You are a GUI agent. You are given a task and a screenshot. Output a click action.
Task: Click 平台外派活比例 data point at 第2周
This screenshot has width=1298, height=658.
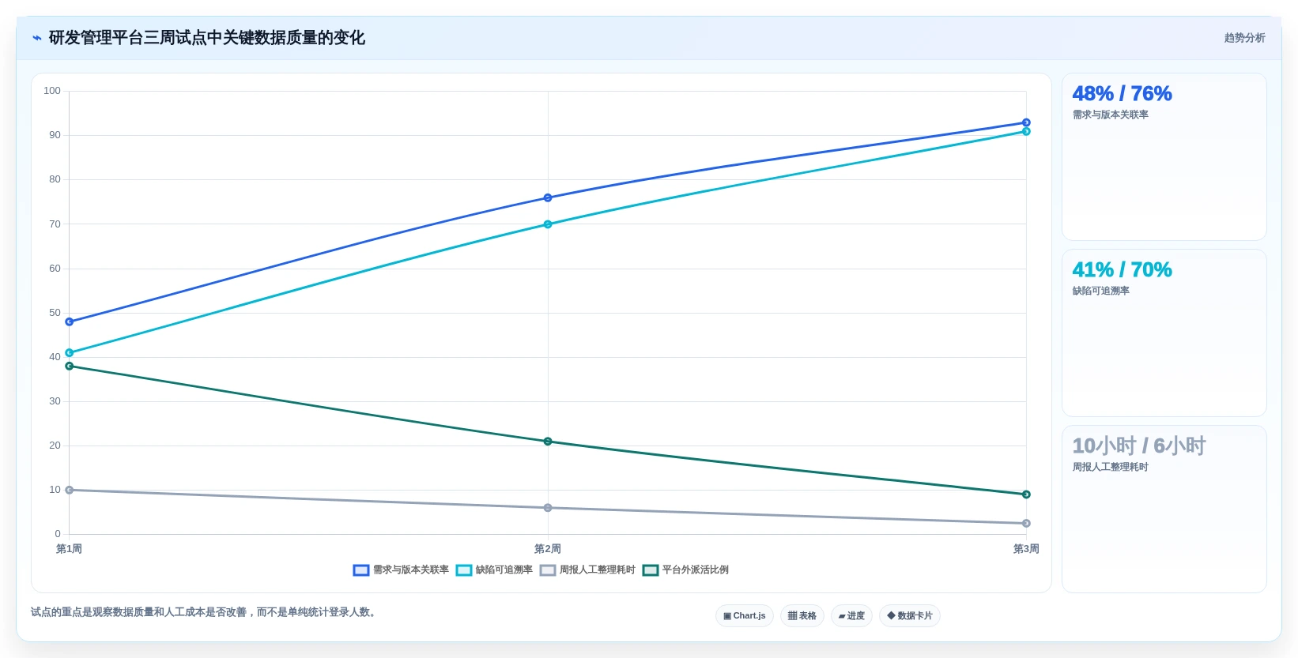(x=548, y=442)
